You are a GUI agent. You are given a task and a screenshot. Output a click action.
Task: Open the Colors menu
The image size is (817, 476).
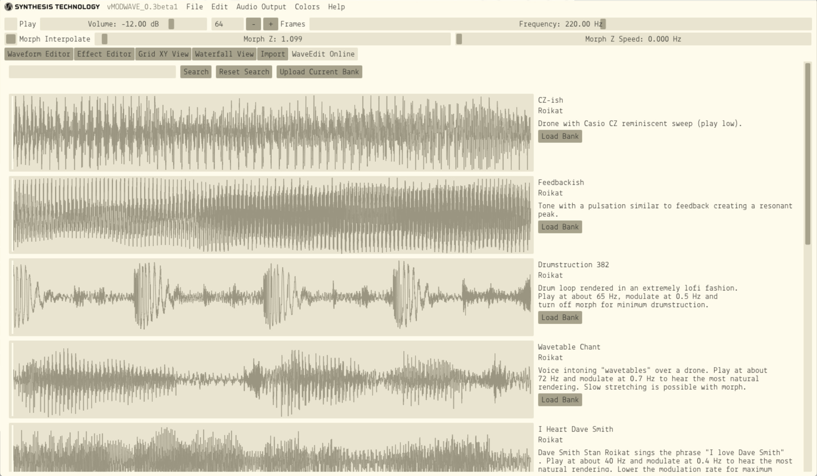307,7
